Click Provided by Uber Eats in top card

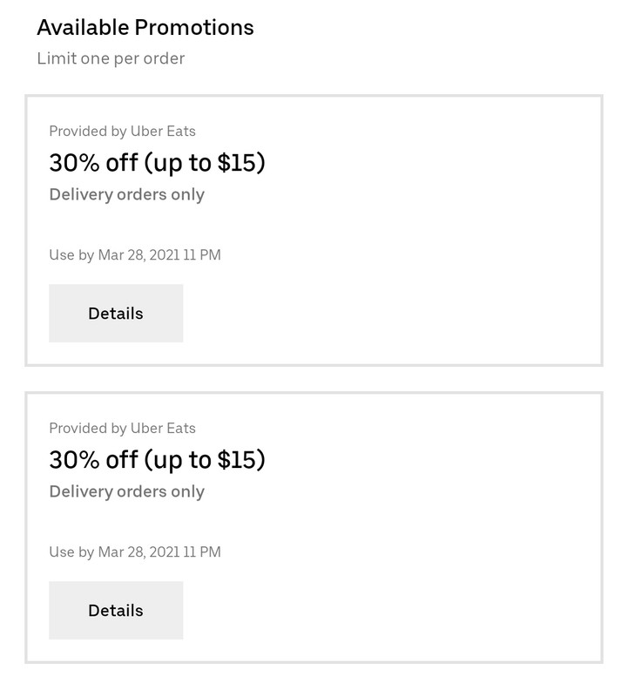(x=122, y=132)
